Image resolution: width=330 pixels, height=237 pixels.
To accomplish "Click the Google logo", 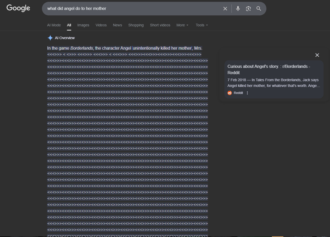I will pos(18,8).
